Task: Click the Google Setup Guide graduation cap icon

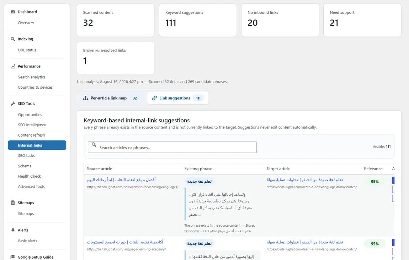Action: coord(13,257)
